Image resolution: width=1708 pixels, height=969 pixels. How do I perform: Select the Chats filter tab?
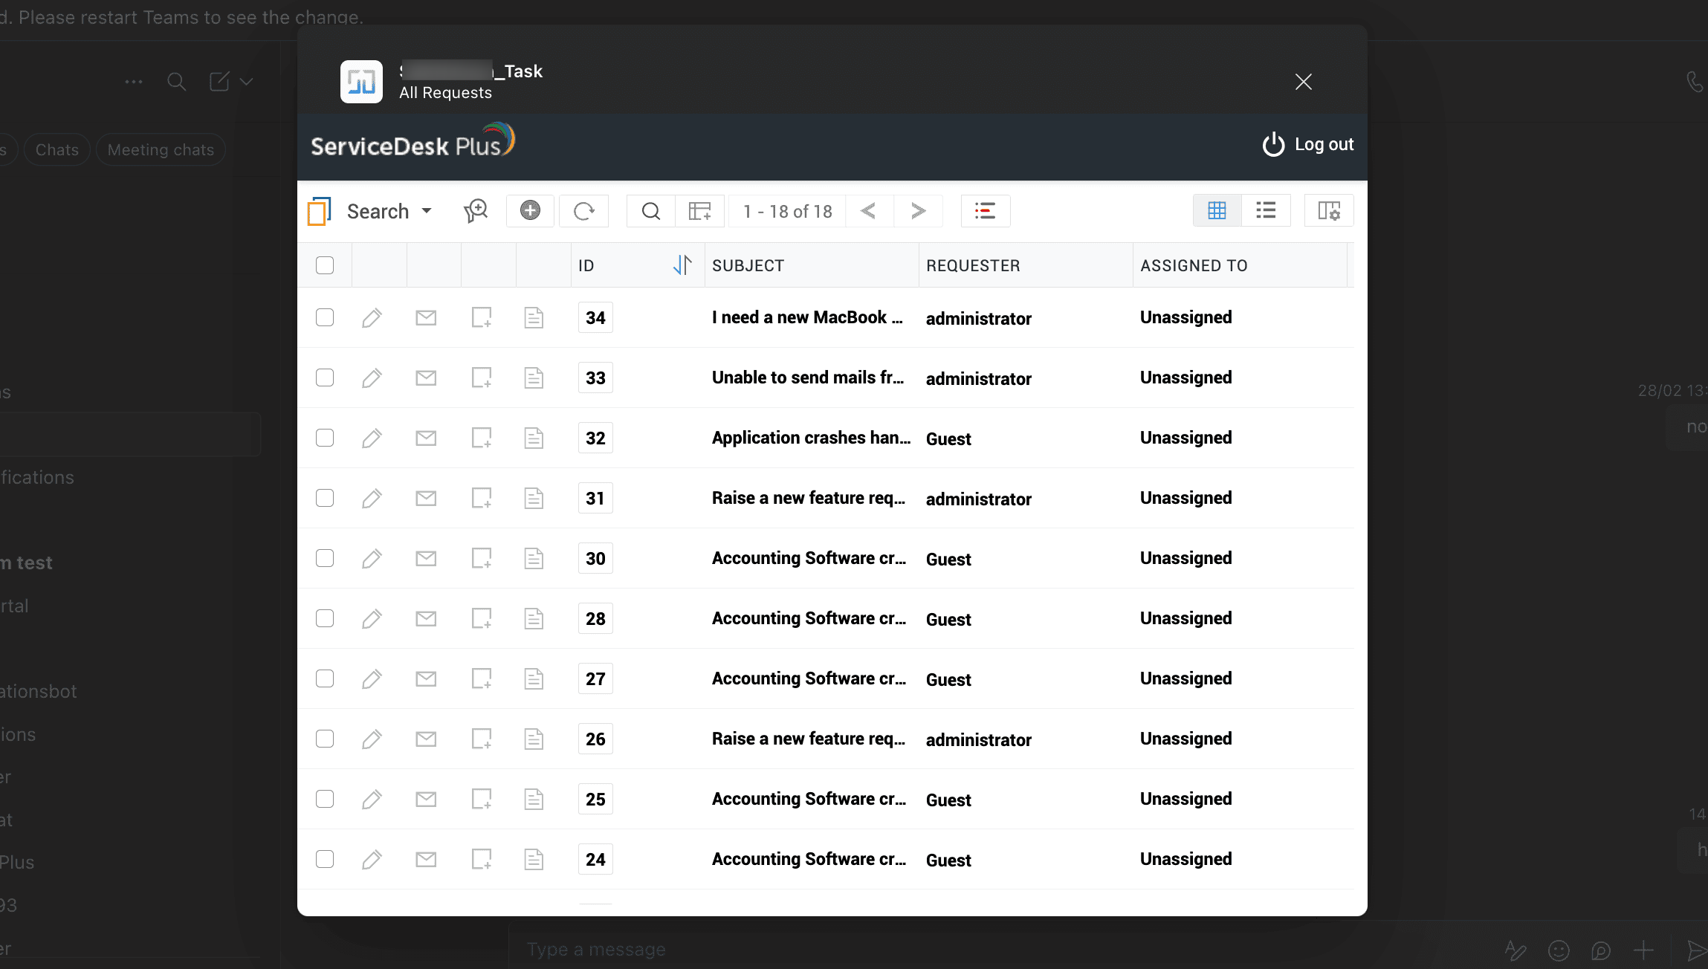56,150
